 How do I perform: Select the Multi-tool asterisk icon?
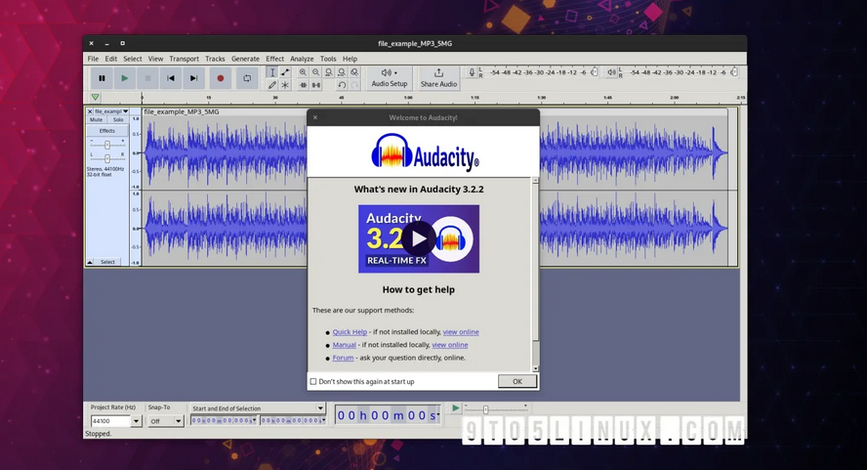click(285, 85)
